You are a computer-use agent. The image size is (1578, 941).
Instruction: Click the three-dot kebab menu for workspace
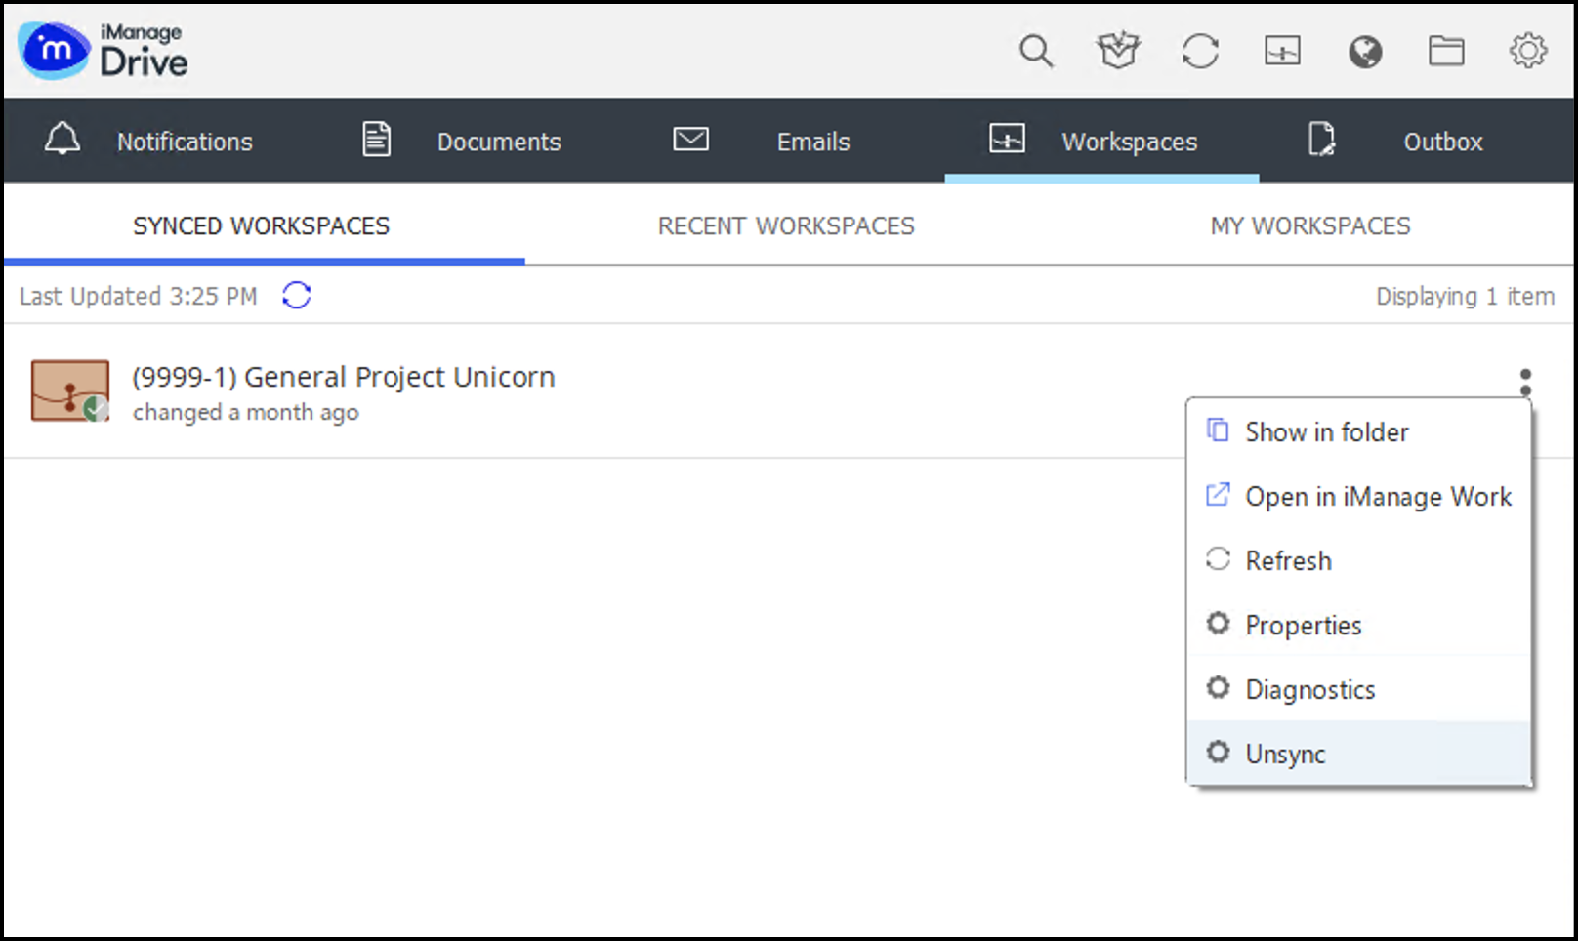1524,382
